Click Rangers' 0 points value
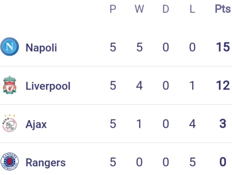 (x=223, y=162)
